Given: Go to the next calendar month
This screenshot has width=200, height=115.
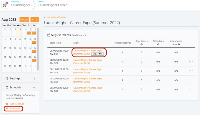Looking at the screenshot, I should [37, 20].
